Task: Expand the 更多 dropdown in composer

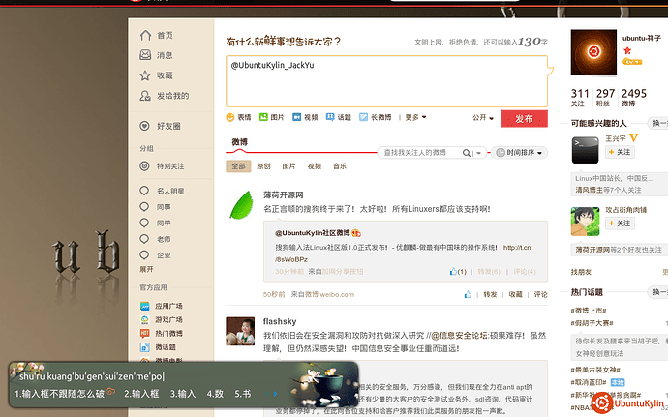Action: pos(415,117)
